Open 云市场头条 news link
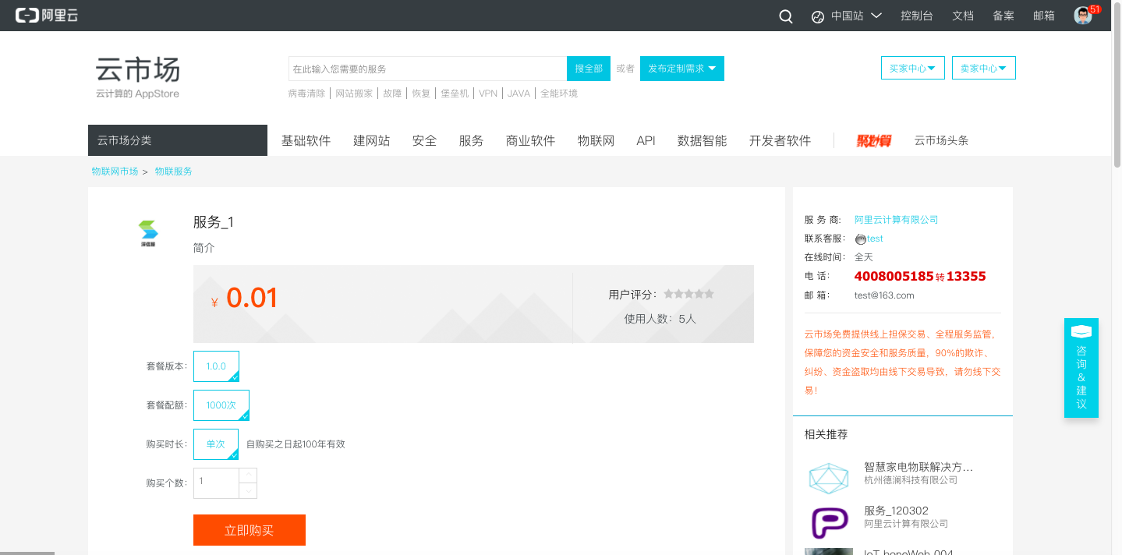 tap(942, 140)
